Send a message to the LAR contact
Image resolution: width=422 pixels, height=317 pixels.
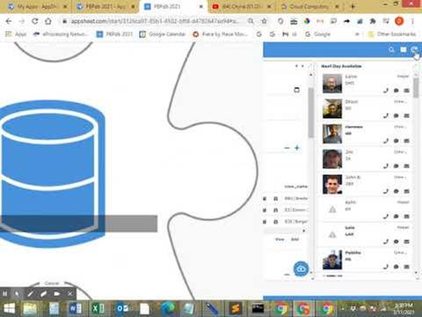click(x=396, y=241)
